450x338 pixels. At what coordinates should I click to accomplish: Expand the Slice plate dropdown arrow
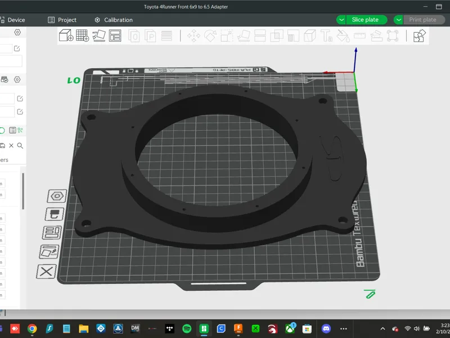coord(341,20)
